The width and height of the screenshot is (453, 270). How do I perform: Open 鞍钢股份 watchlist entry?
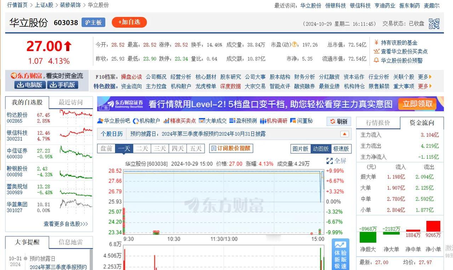(17, 168)
